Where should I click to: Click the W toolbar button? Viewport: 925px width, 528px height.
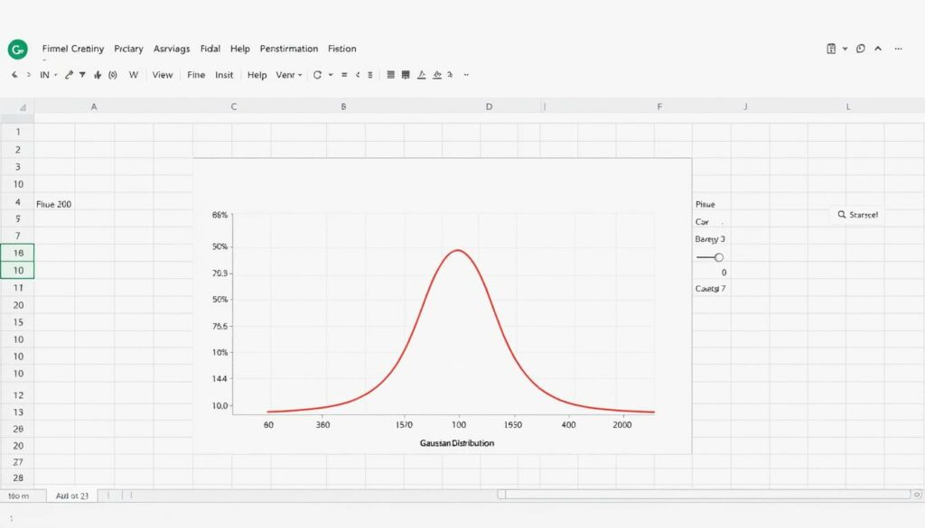(134, 75)
